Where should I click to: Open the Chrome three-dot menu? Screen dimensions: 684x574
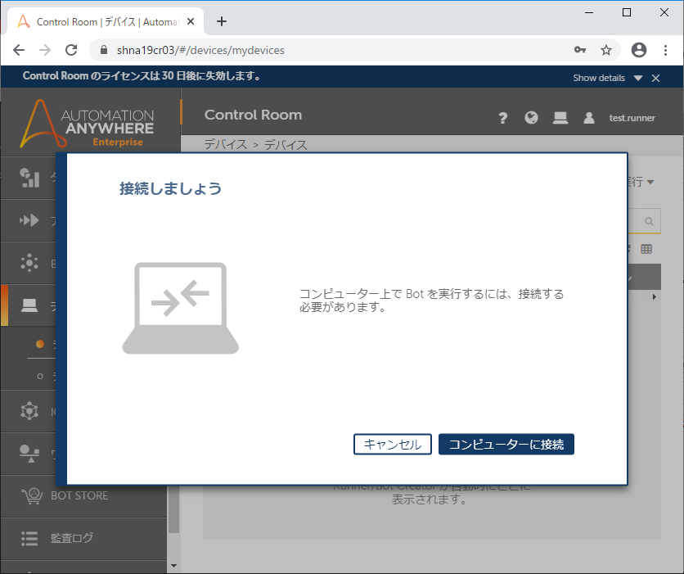(x=665, y=50)
